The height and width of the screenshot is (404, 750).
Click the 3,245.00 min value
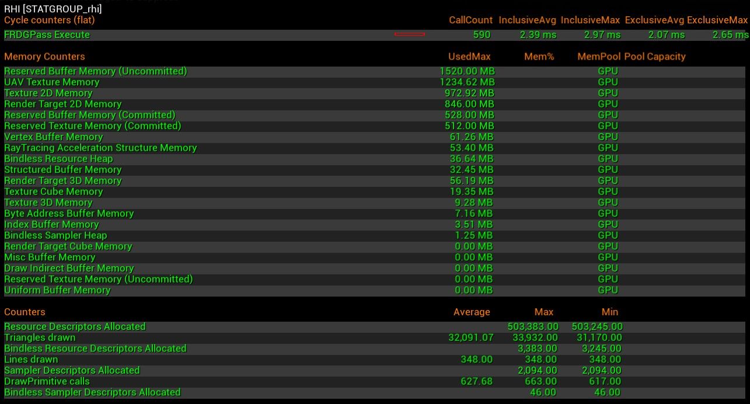pyautogui.click(x=602, y=349)
